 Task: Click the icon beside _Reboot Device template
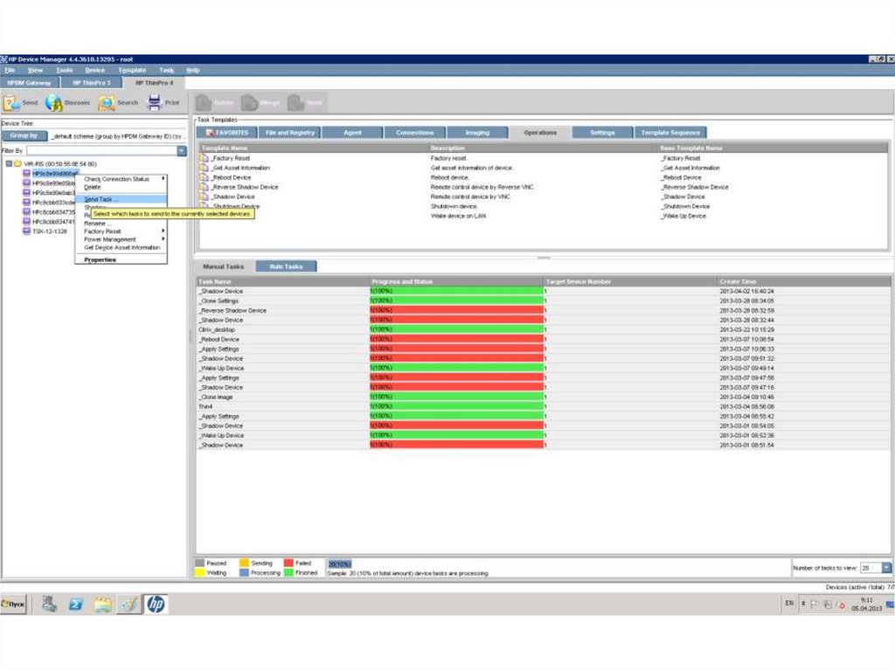pyautogui.click(x=205, y=177)
